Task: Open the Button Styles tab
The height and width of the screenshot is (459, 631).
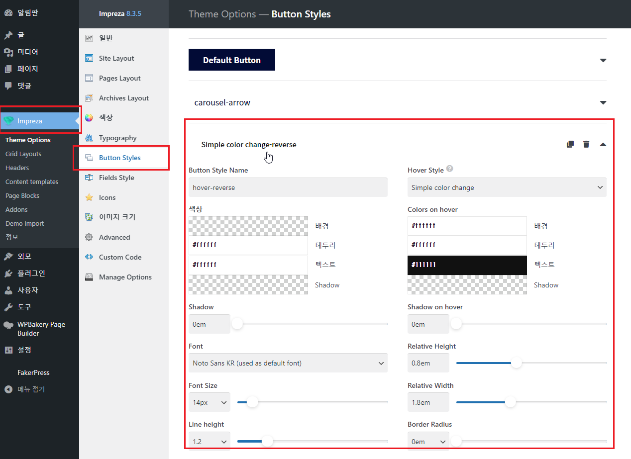Action: [x=119, y=158]
